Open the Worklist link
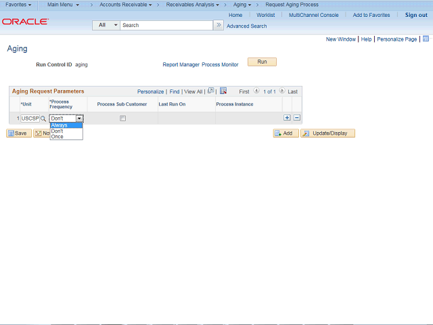This screenshot has height=325, width=433. tap(266, 15)
